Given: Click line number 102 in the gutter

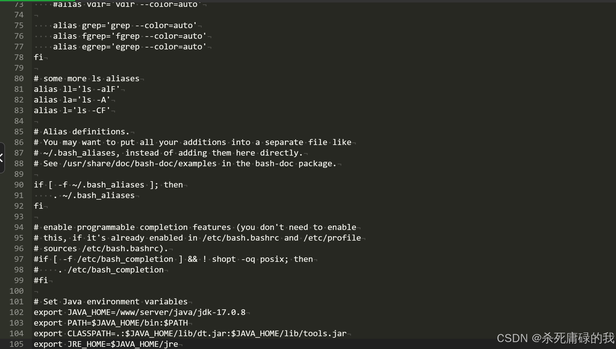Looking at the screenshot, I should click(x=17, y=312).
